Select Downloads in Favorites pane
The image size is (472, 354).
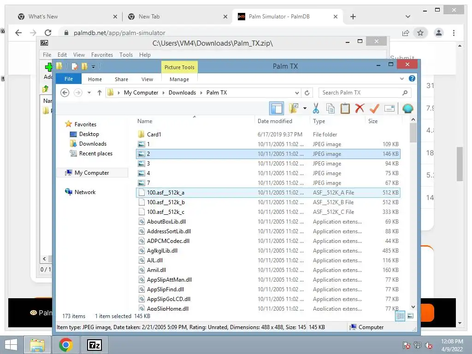tap(93, 144)
